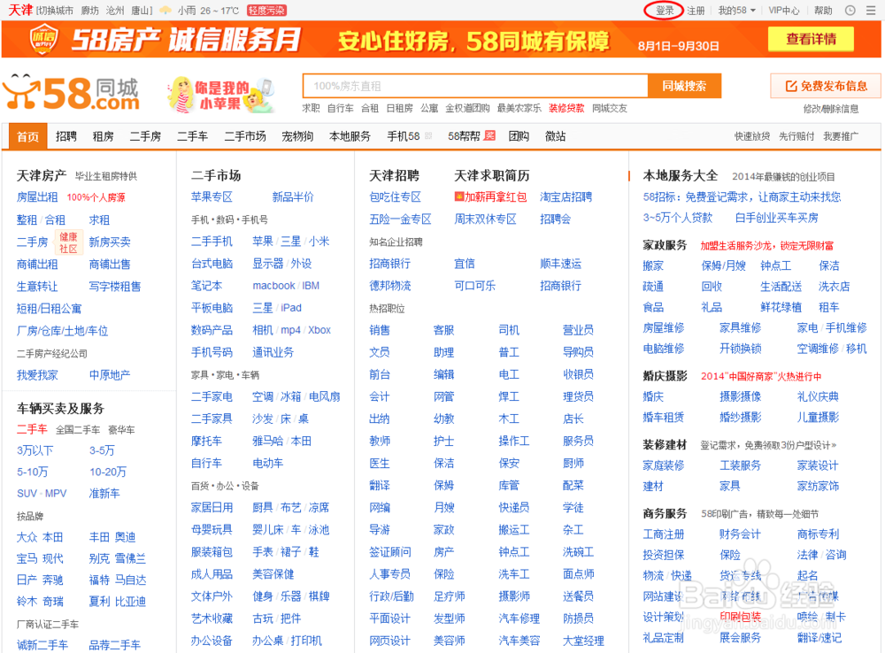The height and width of the screenshot is (653, 885).
Task: Select the 微站 nav tab
Action: pyautogui.click(x=556, y=136)
